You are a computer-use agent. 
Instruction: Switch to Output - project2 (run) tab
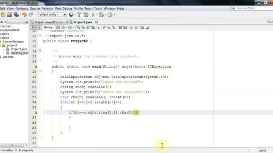pos(48,22)
